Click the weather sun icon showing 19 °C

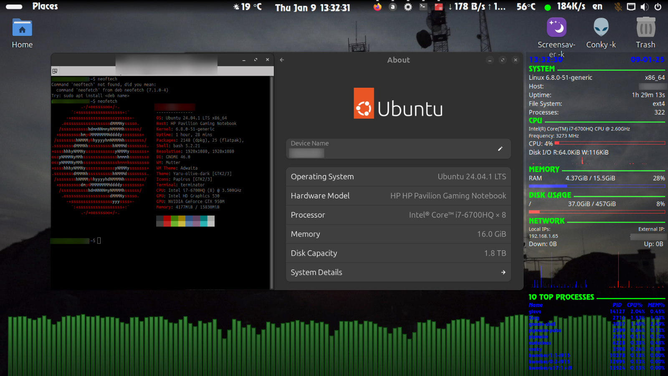click(x=236, y=7)
